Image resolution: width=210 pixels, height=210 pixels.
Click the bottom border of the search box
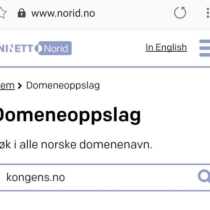click(105, 191)
